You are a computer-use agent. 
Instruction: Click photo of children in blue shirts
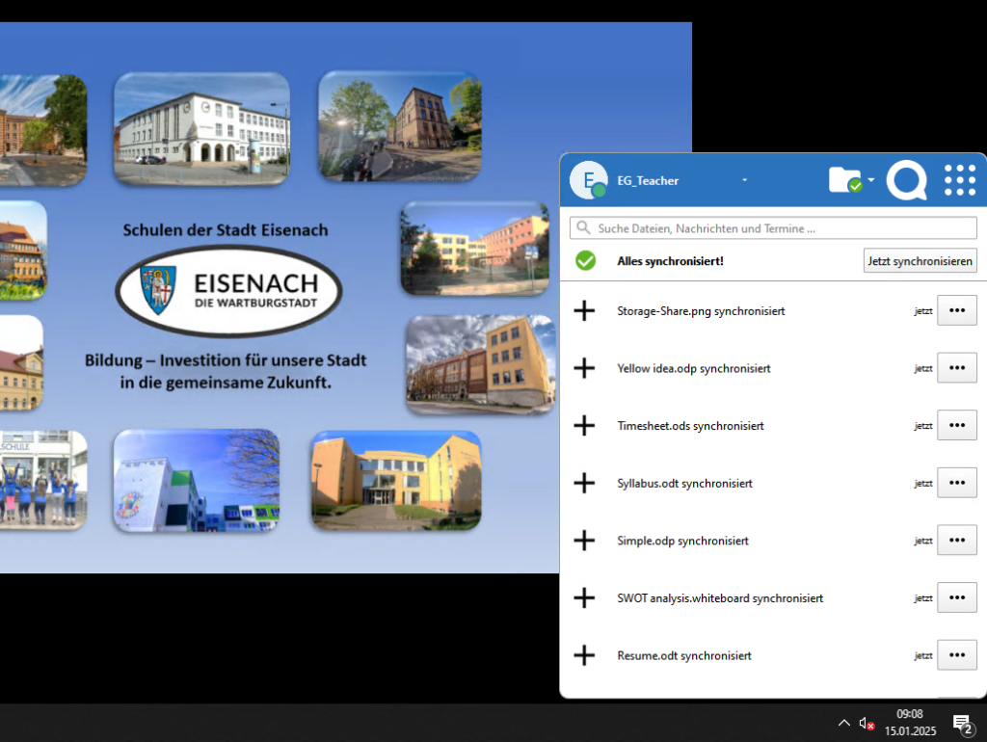pyautogui.click(x=42, y=480)
